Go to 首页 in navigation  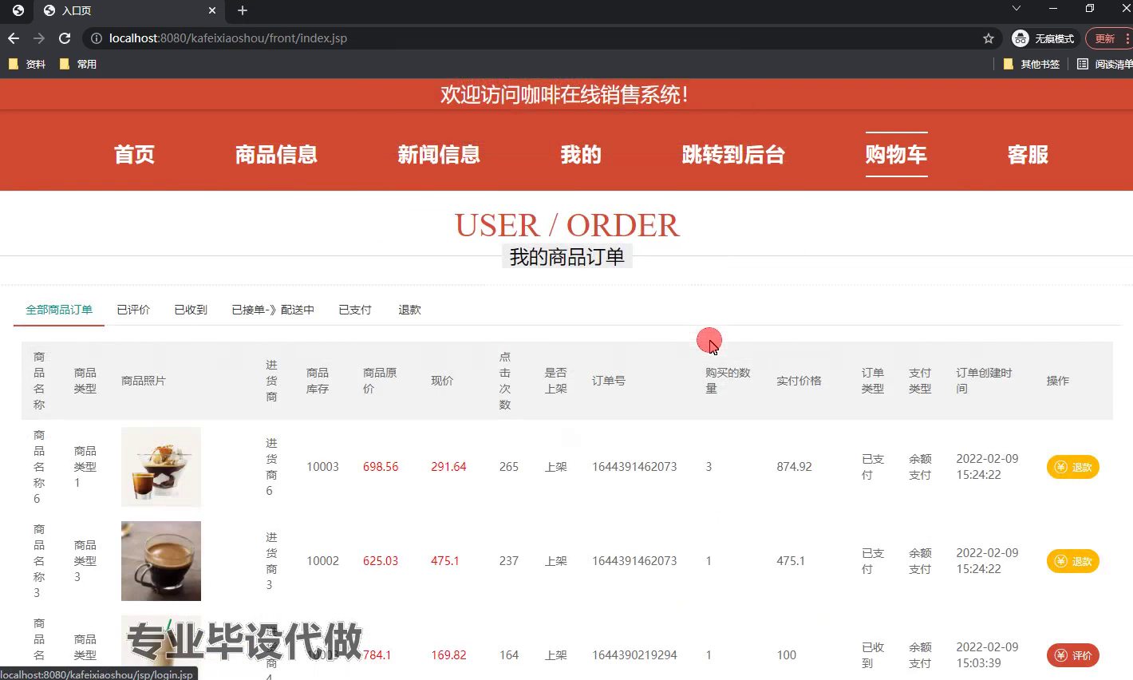pos(134,155)
